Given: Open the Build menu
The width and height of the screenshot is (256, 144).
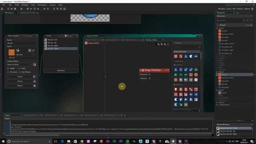Looking at the screenshot, I should pyautogui.click(x=17, y=5).
